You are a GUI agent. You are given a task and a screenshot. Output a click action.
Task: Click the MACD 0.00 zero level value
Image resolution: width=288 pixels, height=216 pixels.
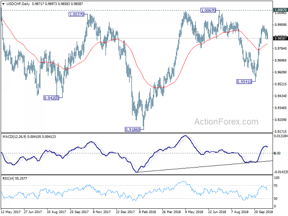(x=277, y=153)
